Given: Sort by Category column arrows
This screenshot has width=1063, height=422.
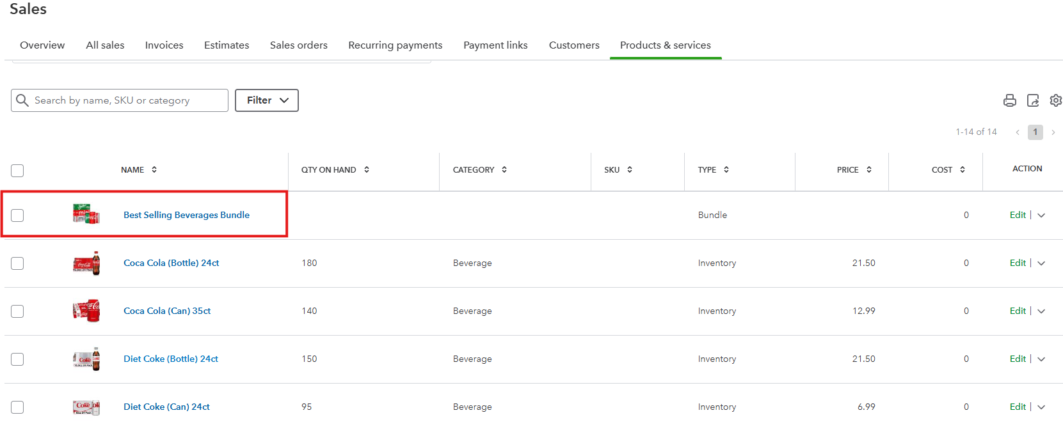Looking at the screenshot, I should click(x=504, y=169).
